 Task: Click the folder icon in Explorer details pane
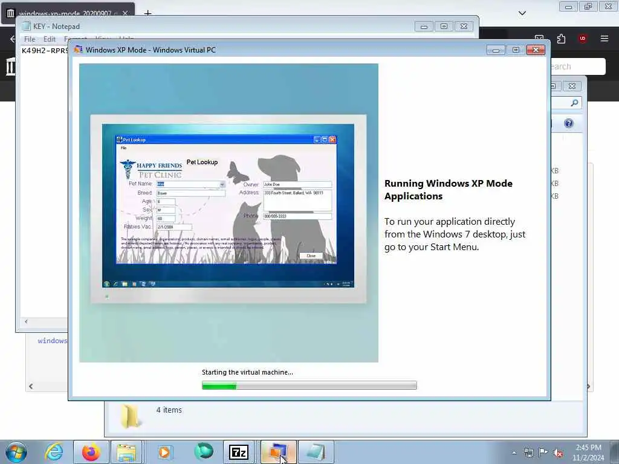click(x=131, y=416)
